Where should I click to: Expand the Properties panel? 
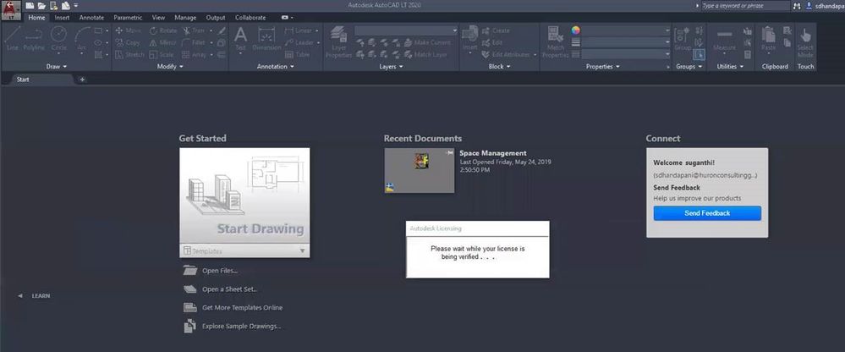coord(602,66)
